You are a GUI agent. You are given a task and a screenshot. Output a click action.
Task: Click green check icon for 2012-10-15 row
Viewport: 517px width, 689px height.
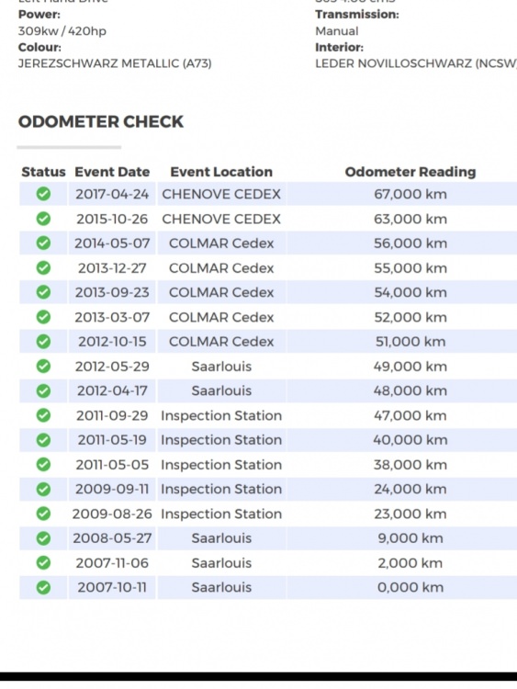43,342
